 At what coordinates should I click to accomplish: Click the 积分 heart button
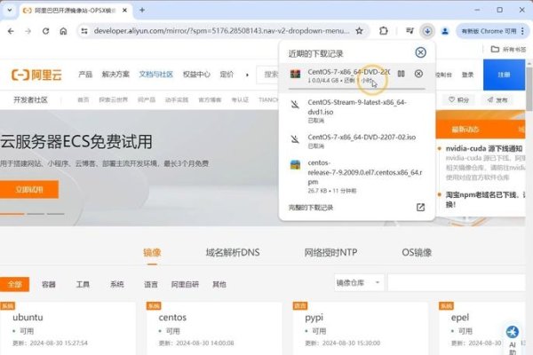459,100
